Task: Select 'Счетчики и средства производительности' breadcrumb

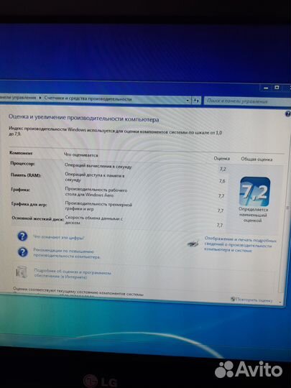Action: (x=88, y=98)
